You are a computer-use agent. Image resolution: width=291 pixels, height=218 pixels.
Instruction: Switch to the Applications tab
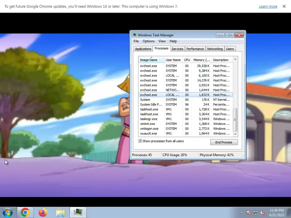[143, 49]
